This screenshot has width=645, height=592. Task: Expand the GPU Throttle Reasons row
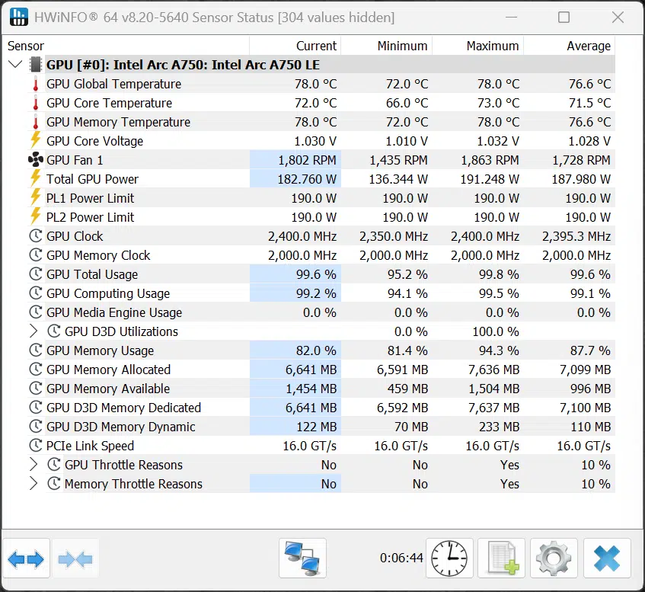34,464
